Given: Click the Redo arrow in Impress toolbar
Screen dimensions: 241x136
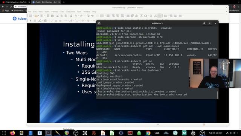Looking at the screenshot, I should pyautogui.click(x=81, y=16).
